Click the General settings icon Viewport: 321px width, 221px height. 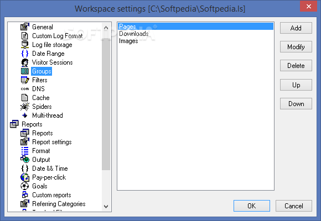point(25,27)
